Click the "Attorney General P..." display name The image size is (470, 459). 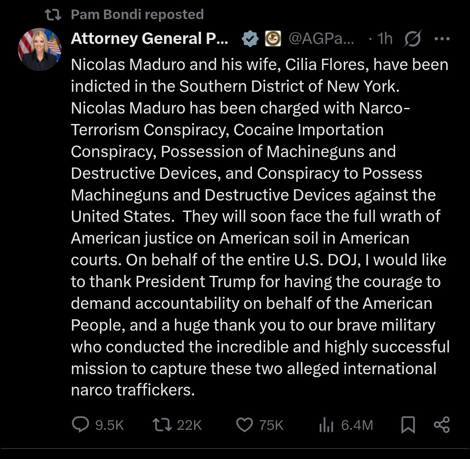pyautogui.click(x=149, y=39)
